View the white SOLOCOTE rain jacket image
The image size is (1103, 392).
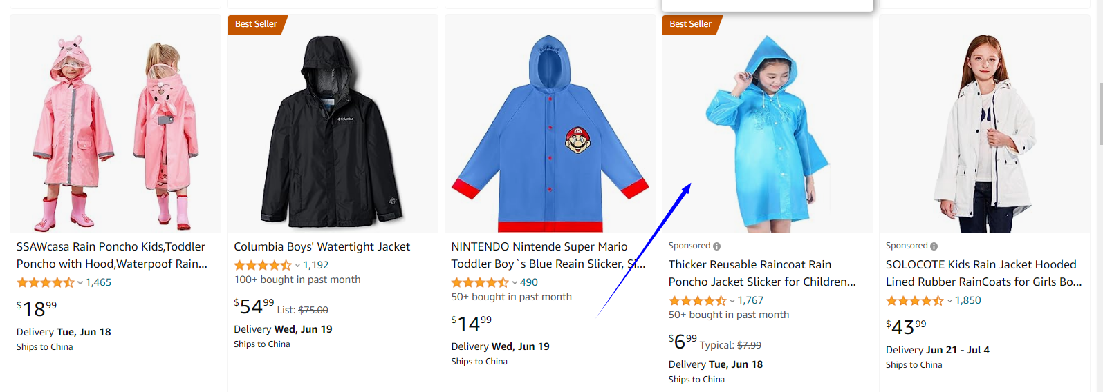[x=985, y=124]
